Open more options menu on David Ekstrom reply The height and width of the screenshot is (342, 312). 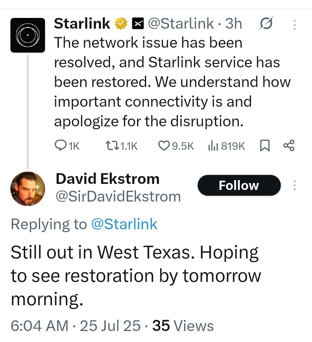click(x=295, y=185)
